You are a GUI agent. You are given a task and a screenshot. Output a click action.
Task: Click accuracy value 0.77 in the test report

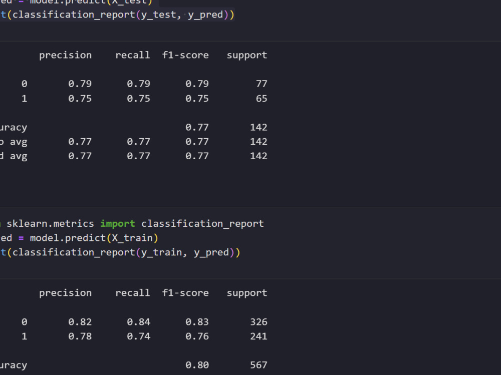(x=197, y=127)
